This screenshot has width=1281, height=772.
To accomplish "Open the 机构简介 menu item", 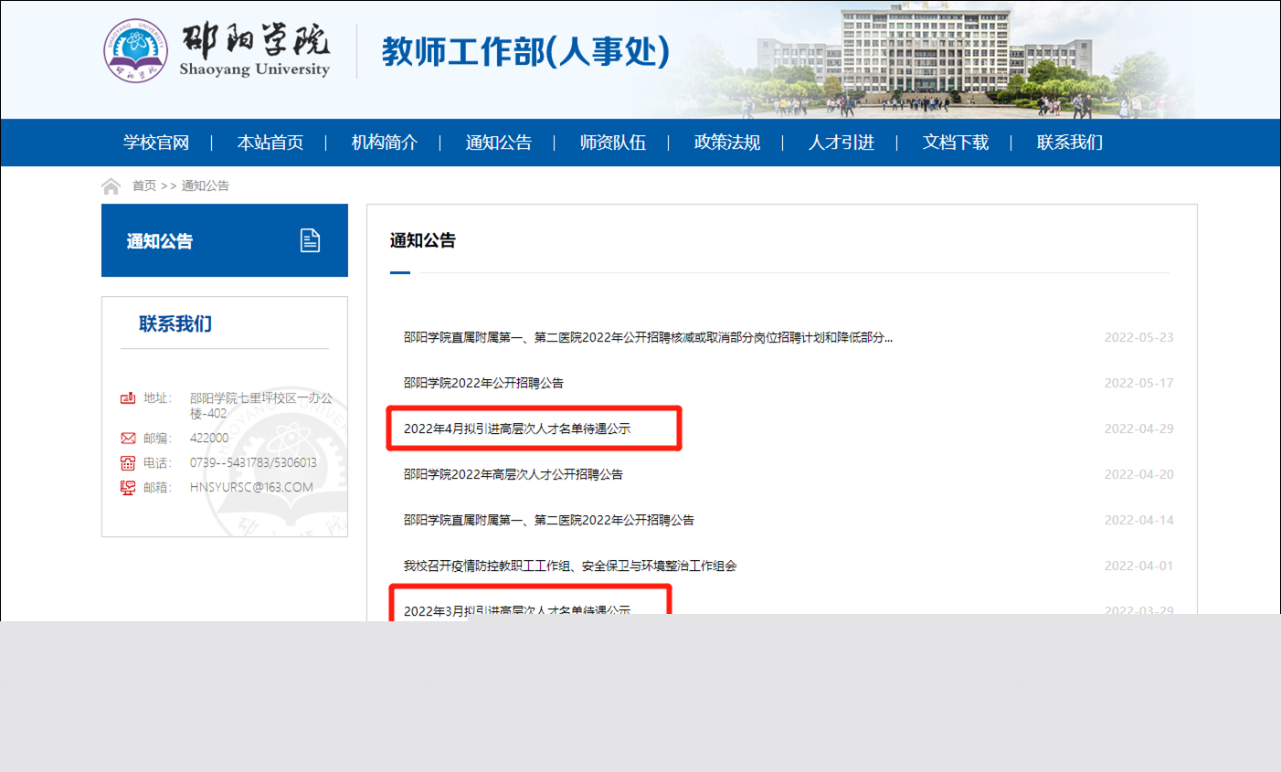I will [x=384, y=143].
